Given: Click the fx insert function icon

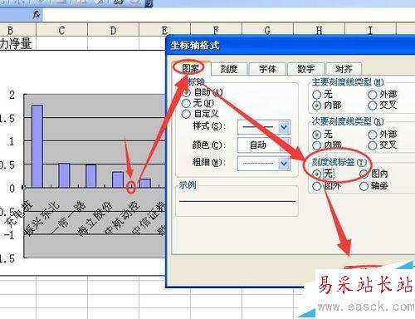Looking at the screenshot, I should 37,14.
